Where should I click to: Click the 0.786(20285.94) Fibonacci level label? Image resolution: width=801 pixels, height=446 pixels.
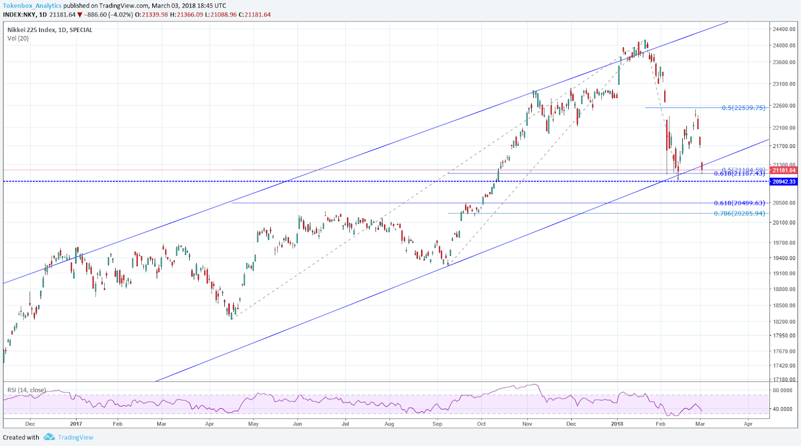(x=739, y=213)
